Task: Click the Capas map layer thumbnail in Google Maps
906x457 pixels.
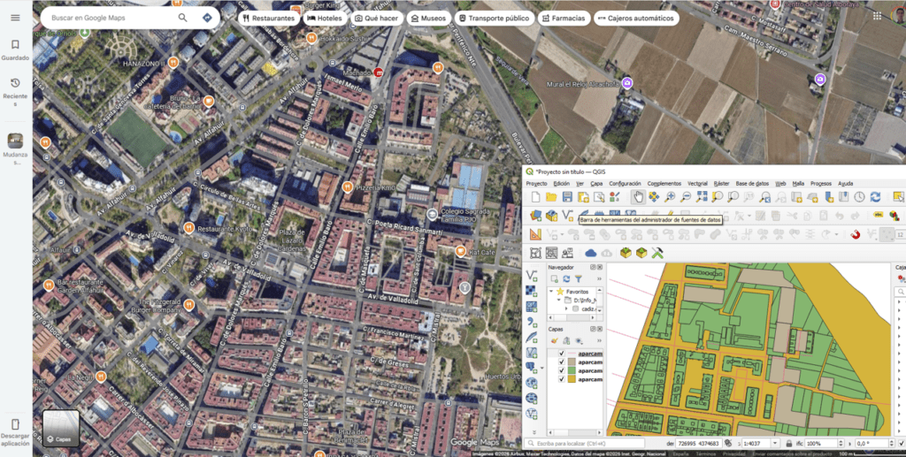Action: (x=61, y=429)
